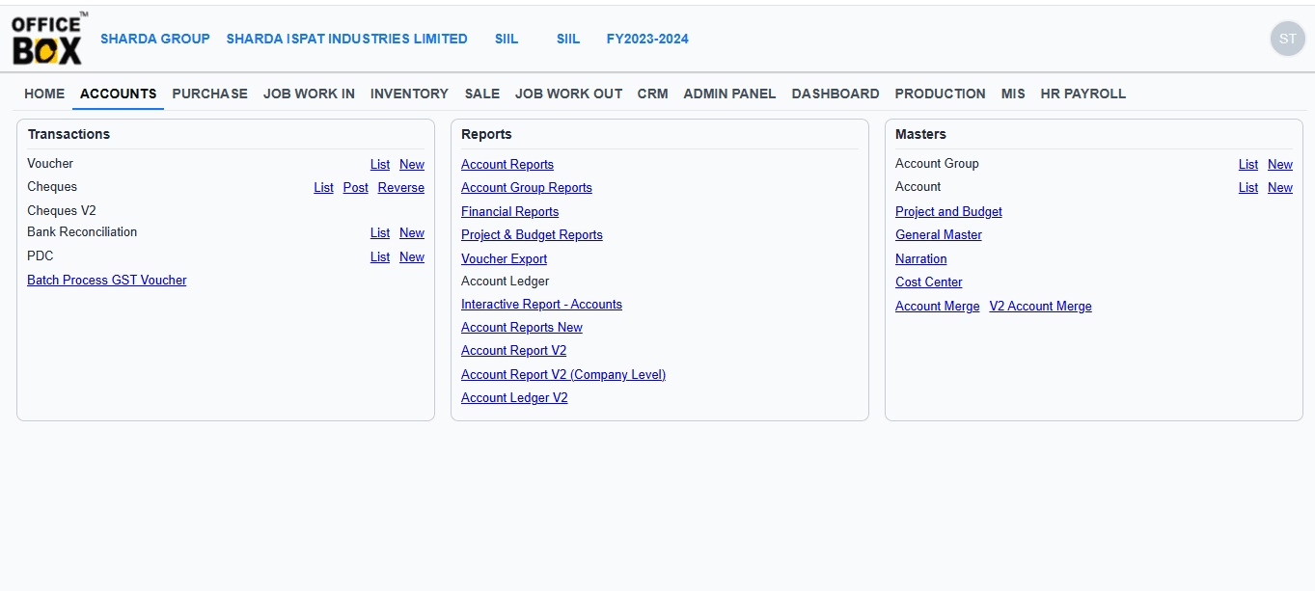Go to the HOME menu
This screenshot has width=1315, height=591.
(x=44, y=94)
